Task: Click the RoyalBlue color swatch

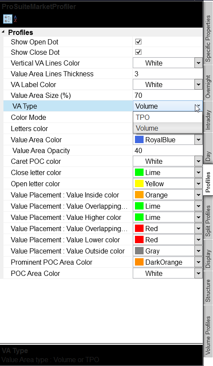Action: click(139, 140)
